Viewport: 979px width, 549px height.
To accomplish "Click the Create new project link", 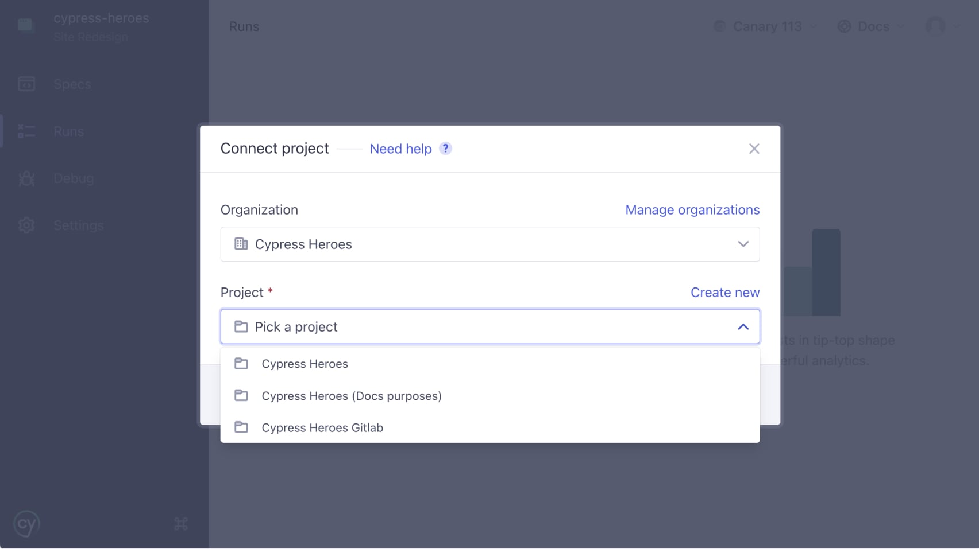I will coord(724,293).
